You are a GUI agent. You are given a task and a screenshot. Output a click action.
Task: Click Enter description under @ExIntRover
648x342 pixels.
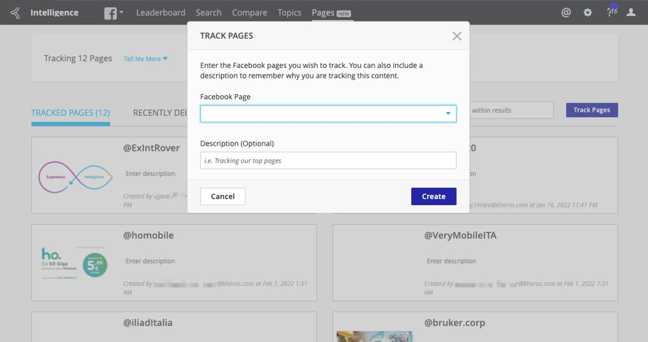point(150,174)
